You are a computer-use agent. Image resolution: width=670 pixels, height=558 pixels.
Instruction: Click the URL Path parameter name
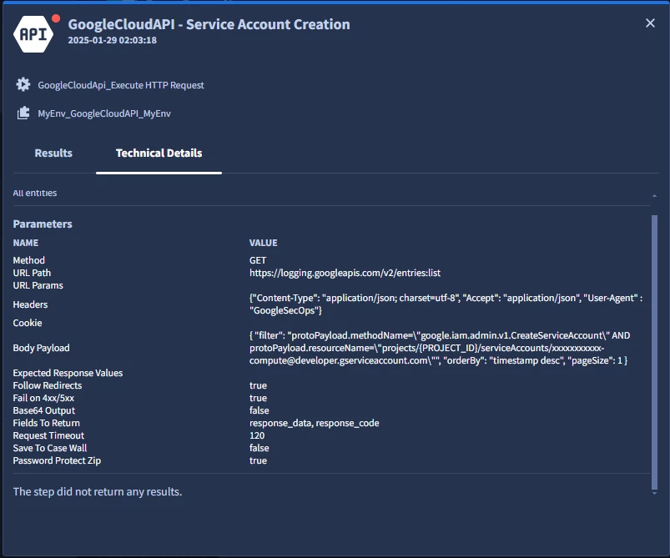coord(32,273)
